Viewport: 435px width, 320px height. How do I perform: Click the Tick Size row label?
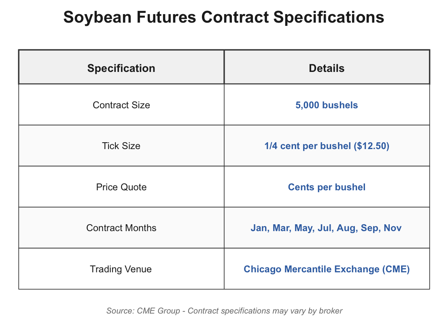[121, 146]
